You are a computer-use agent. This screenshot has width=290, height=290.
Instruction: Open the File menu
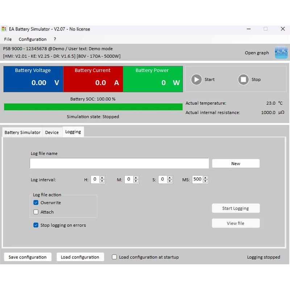(x=8, y=39)
